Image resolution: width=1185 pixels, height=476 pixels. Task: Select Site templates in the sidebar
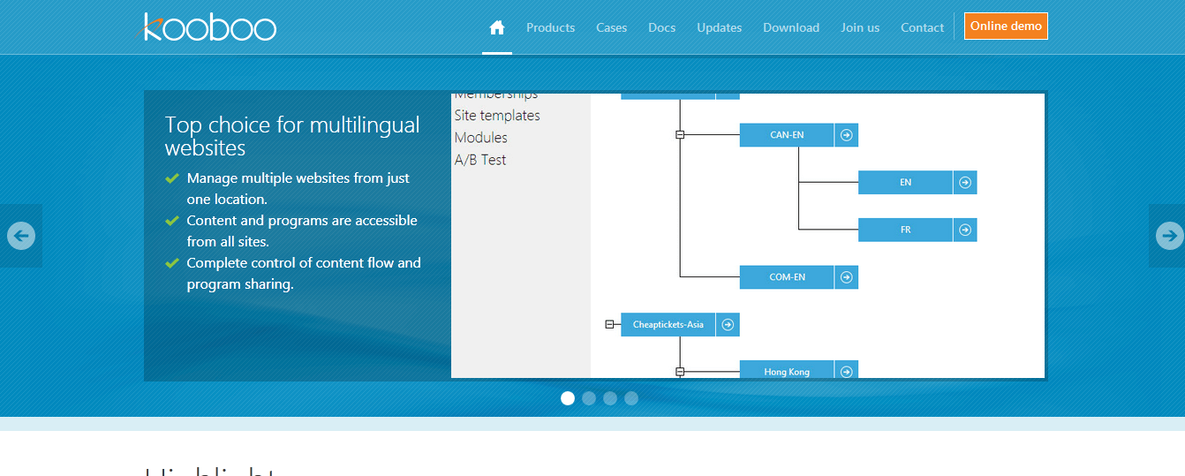pos(497,116)
